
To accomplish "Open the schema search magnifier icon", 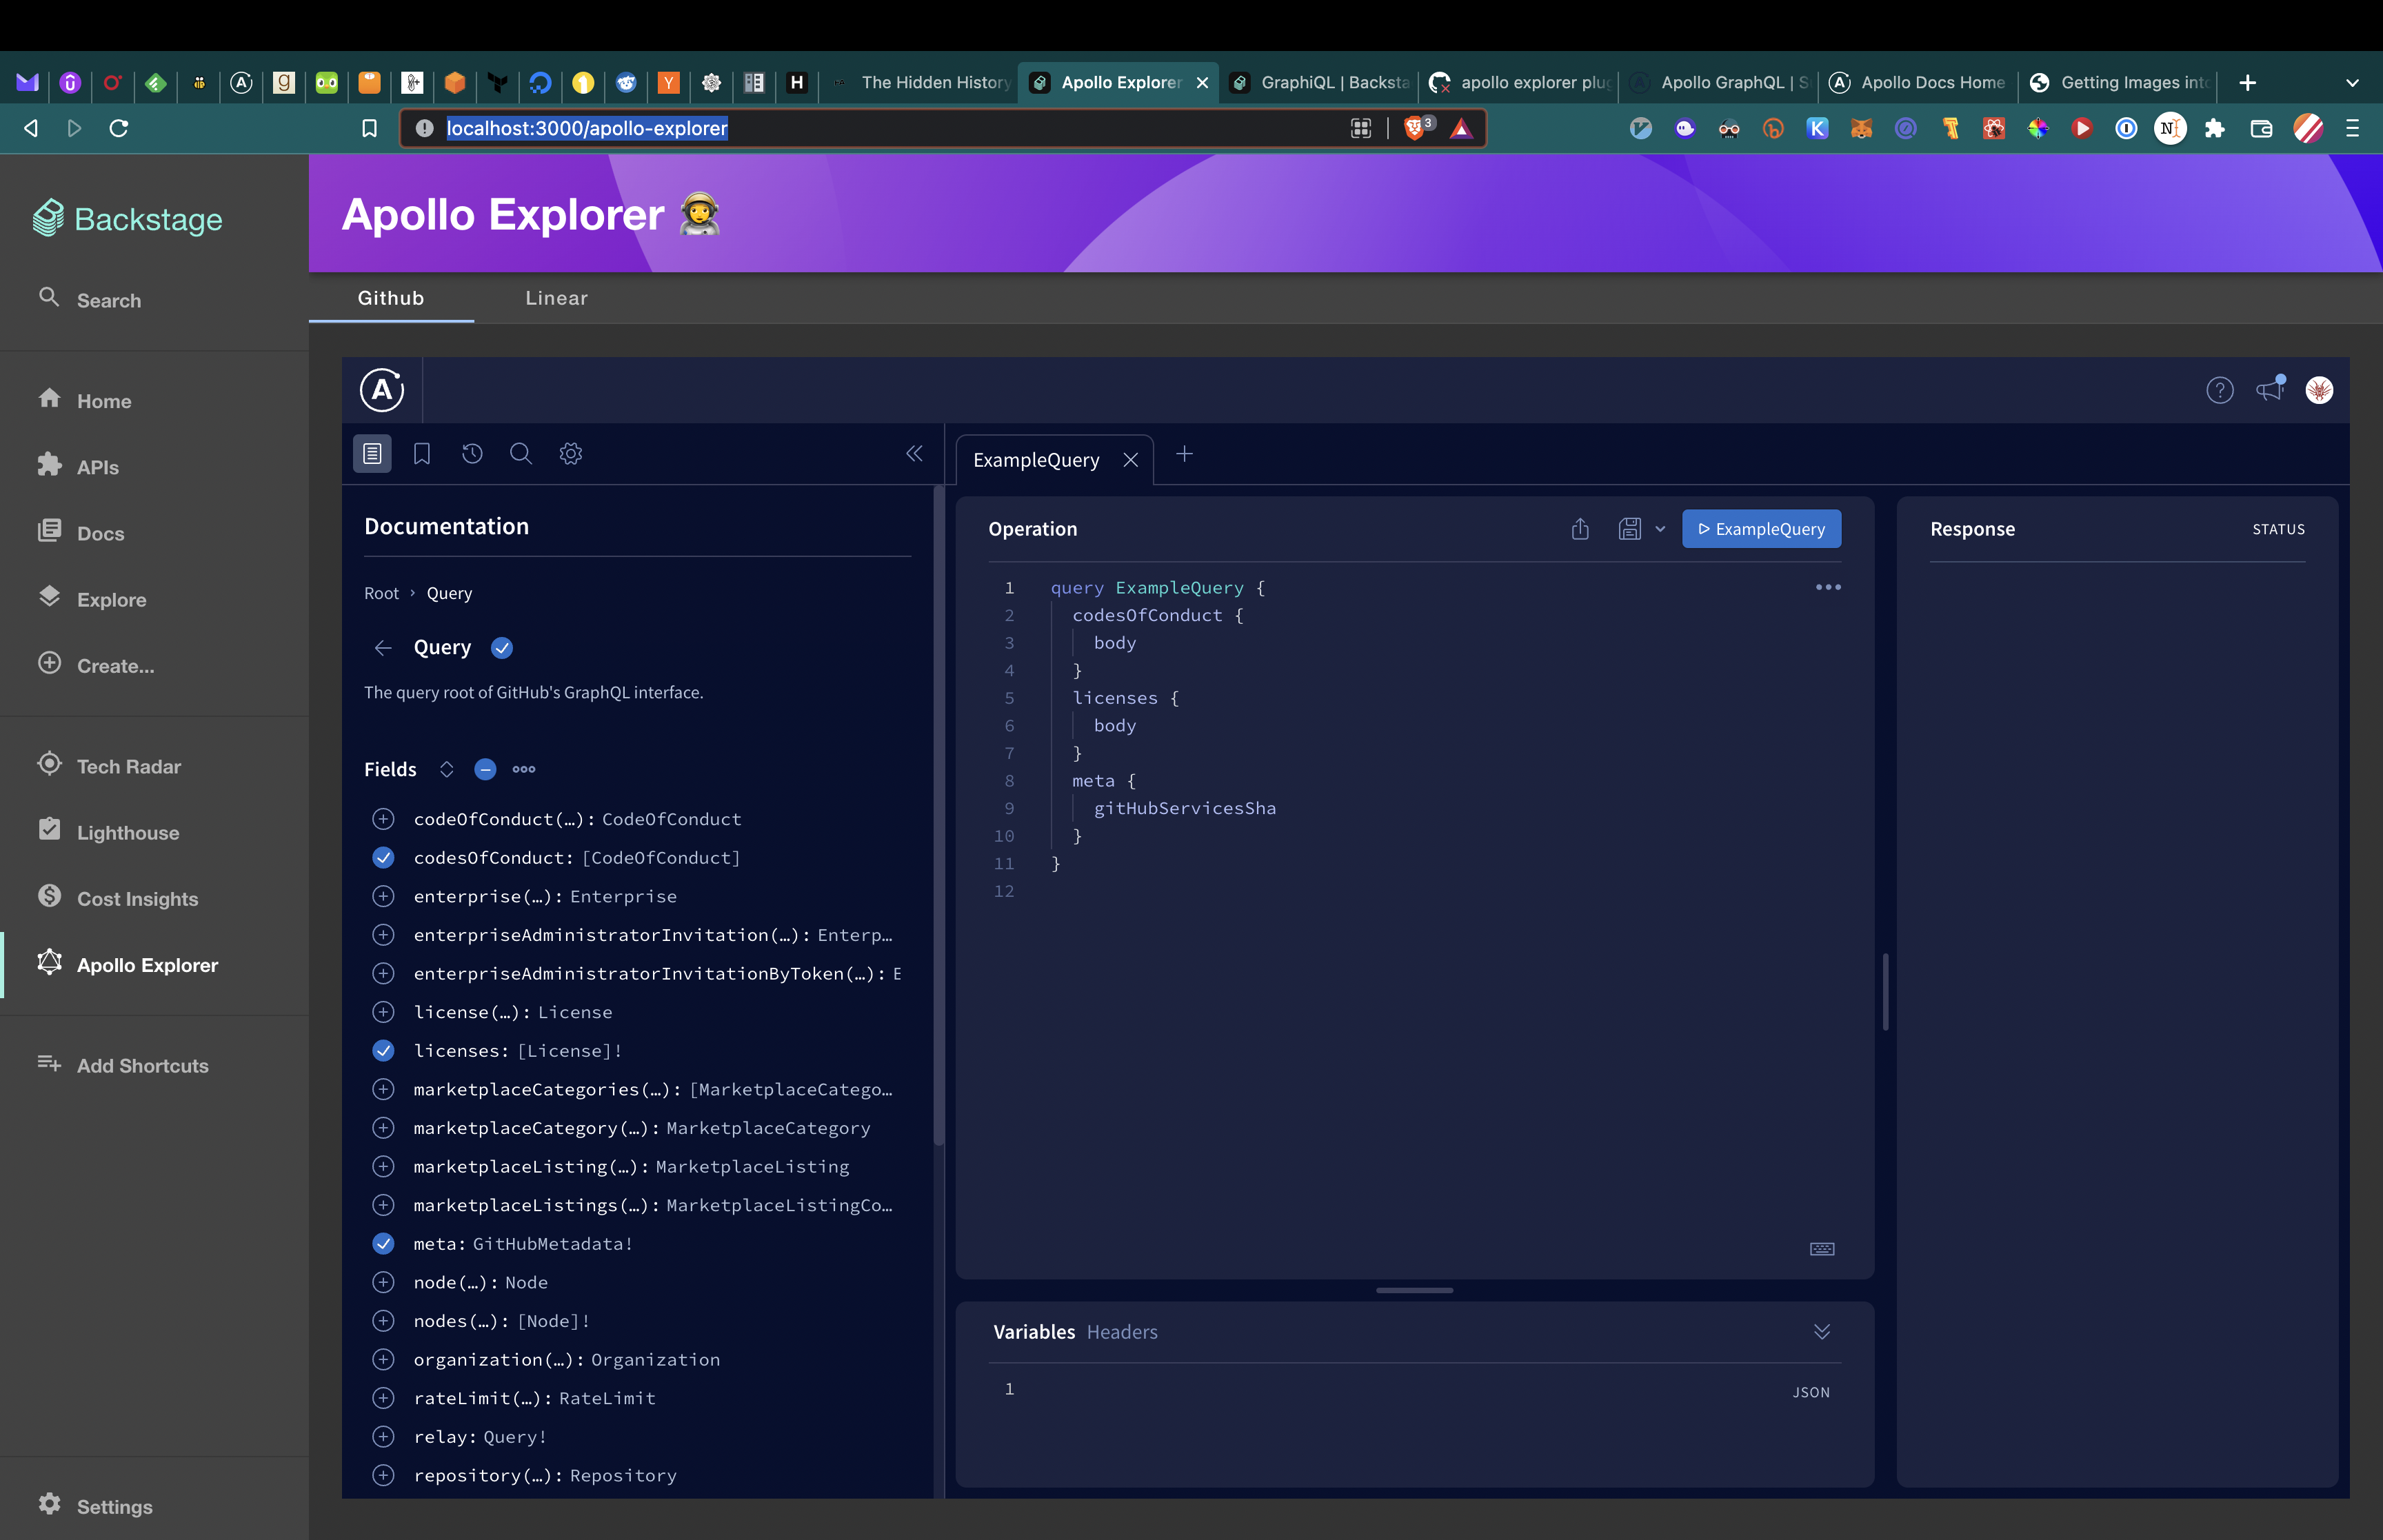I will pos(521,454).
